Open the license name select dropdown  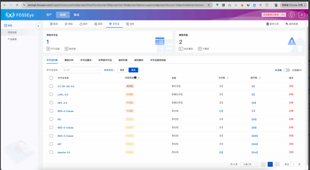click(81, 70)
